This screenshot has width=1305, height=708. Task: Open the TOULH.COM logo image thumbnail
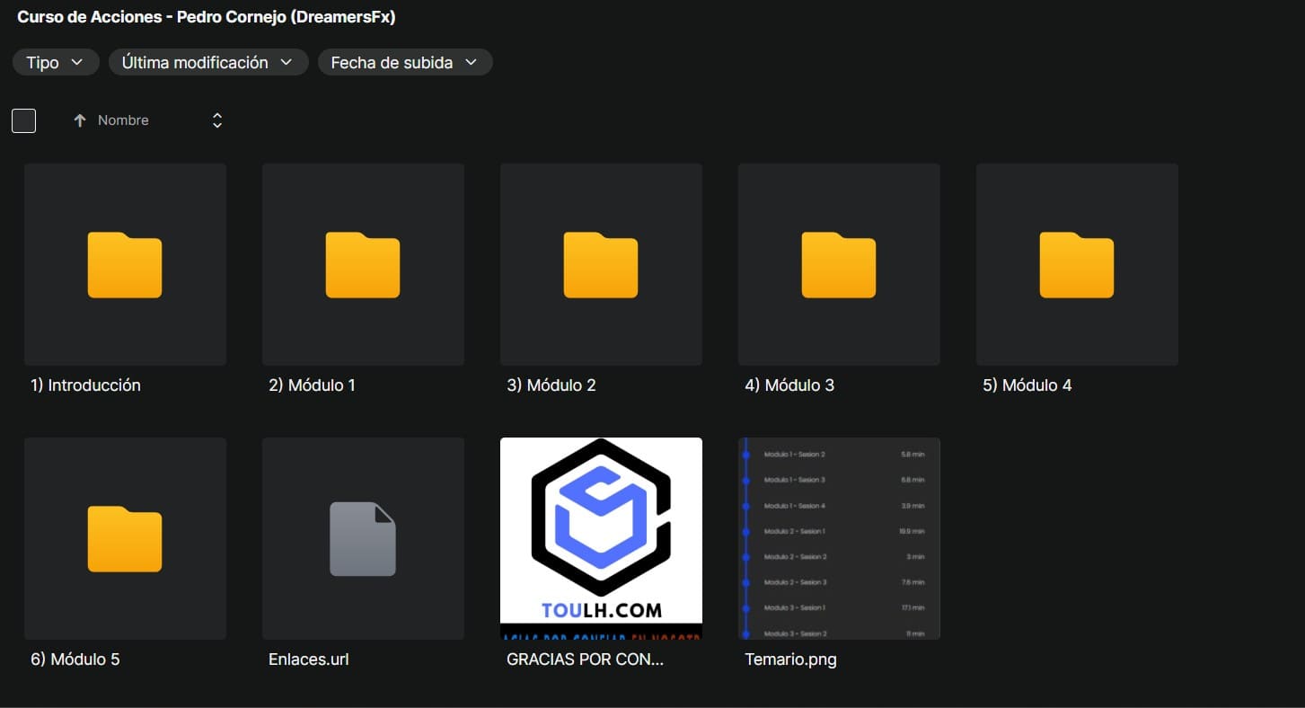[601, 538]
